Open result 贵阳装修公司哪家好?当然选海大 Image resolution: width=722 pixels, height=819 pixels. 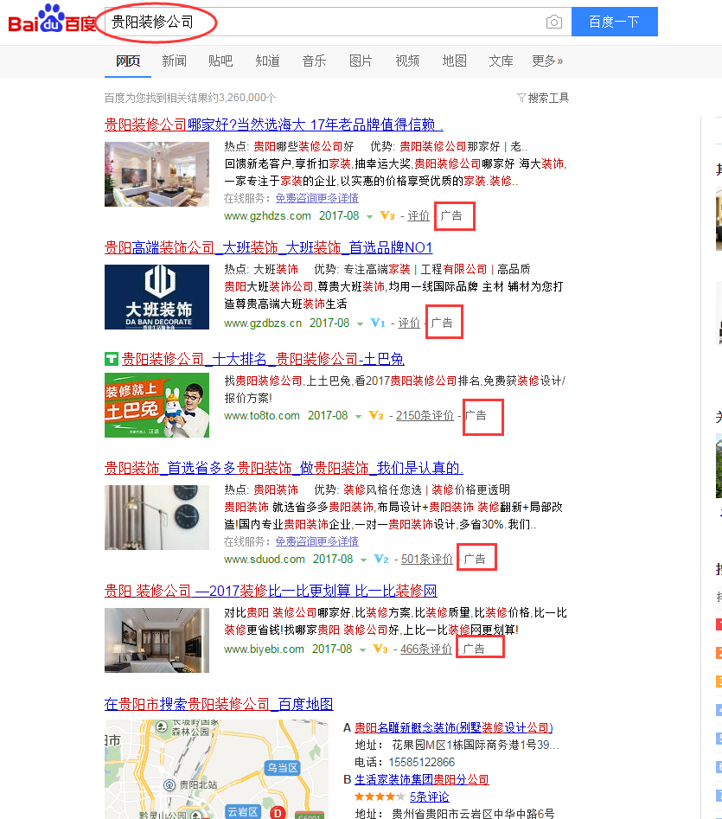(274, 125)
